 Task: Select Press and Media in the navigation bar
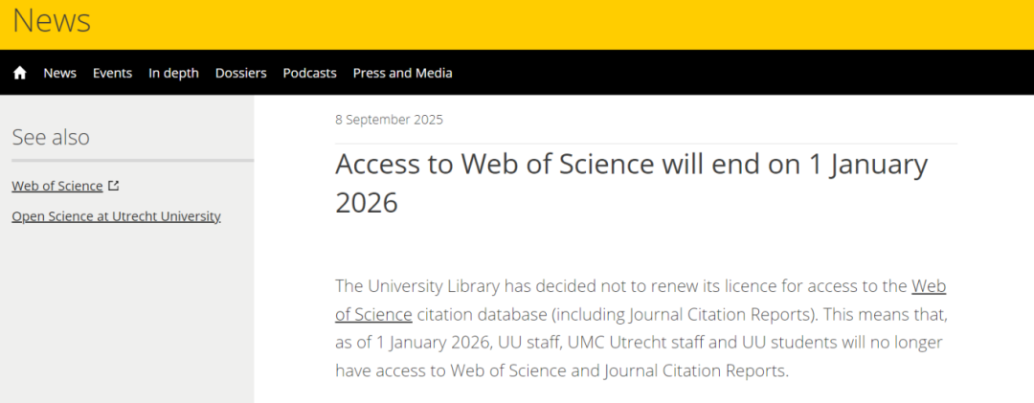click(x=402, y=73)
